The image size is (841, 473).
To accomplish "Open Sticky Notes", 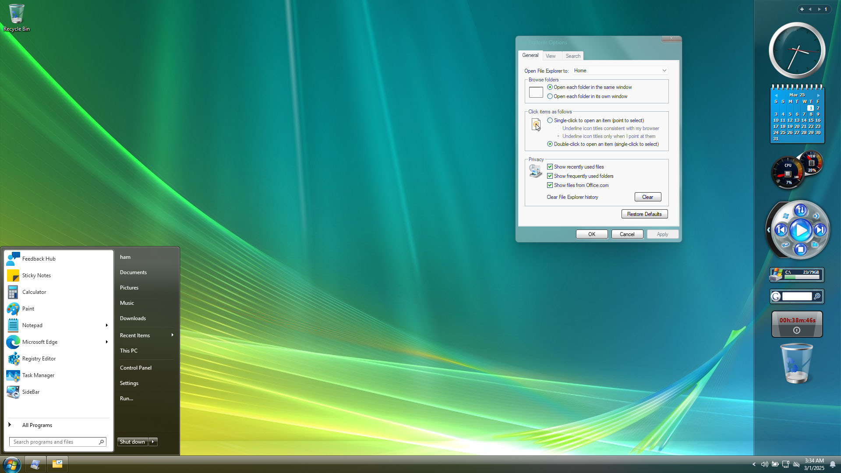I will point(36,275).
